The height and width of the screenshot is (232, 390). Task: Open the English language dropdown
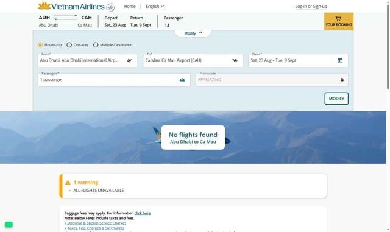(x=155, y=7)
